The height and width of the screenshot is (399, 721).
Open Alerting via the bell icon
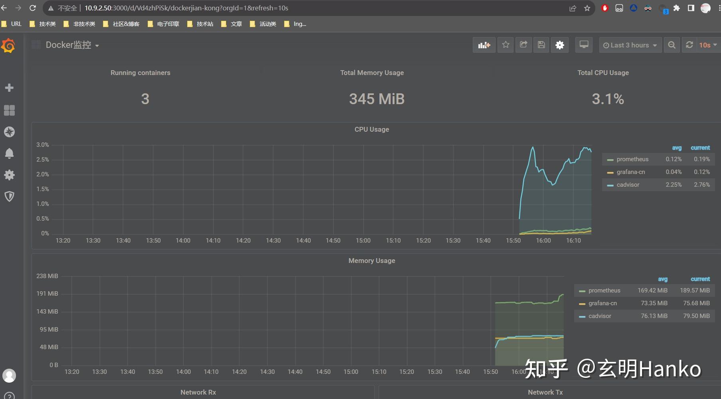click(9, 153)
